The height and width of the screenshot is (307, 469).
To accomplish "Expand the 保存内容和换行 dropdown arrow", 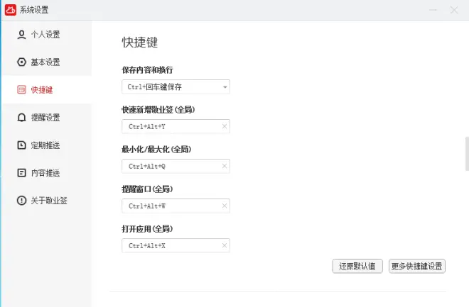I will pos(225,86).
